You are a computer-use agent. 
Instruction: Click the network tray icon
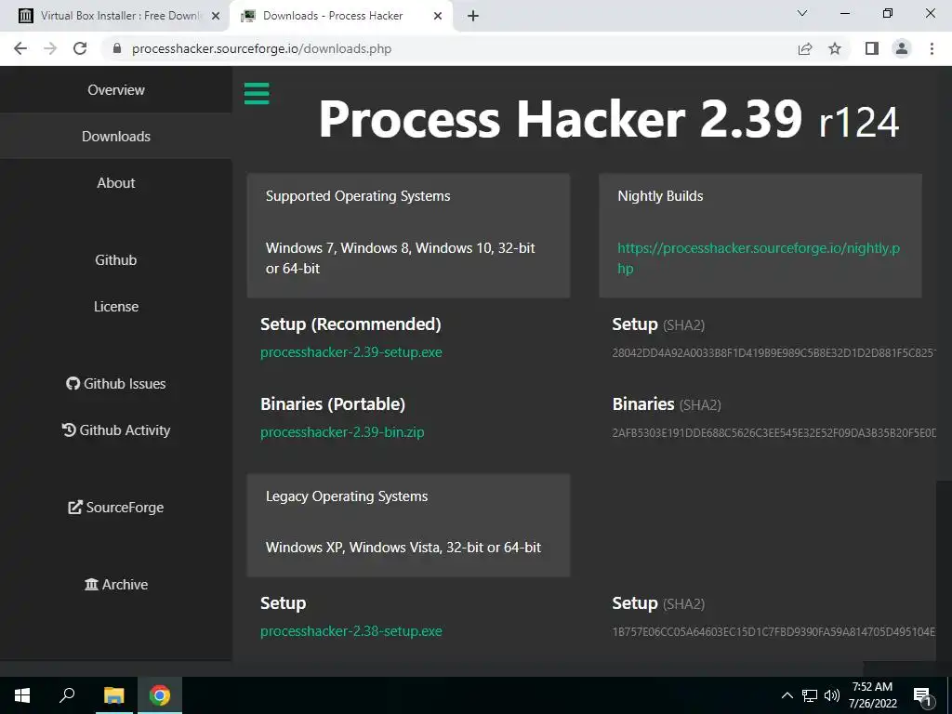tap(810, 695)
